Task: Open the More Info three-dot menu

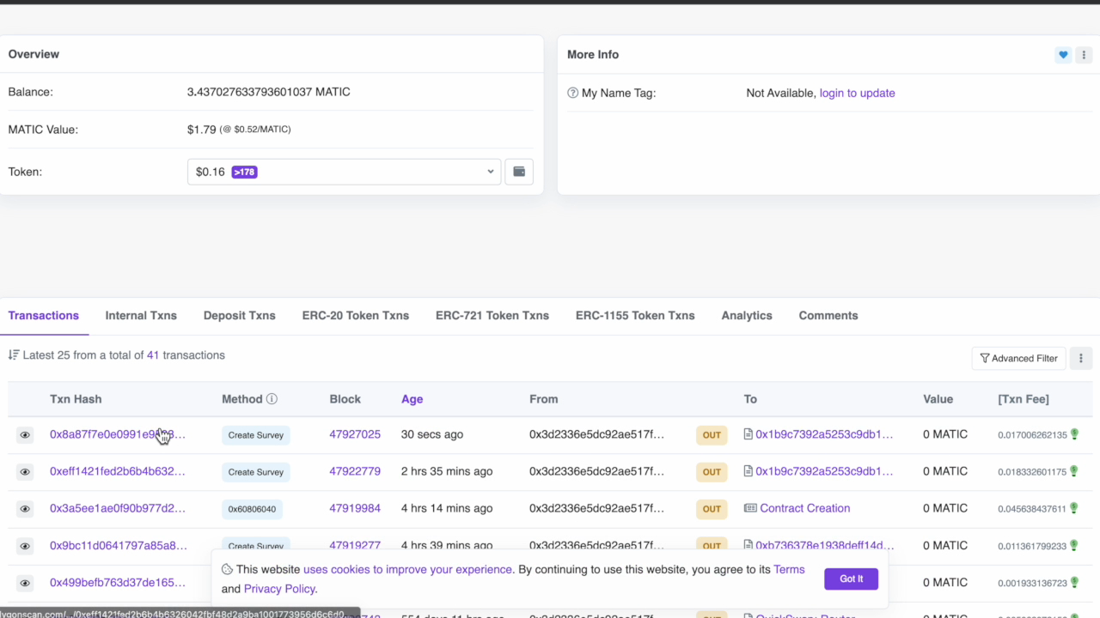Action: 1084,55
